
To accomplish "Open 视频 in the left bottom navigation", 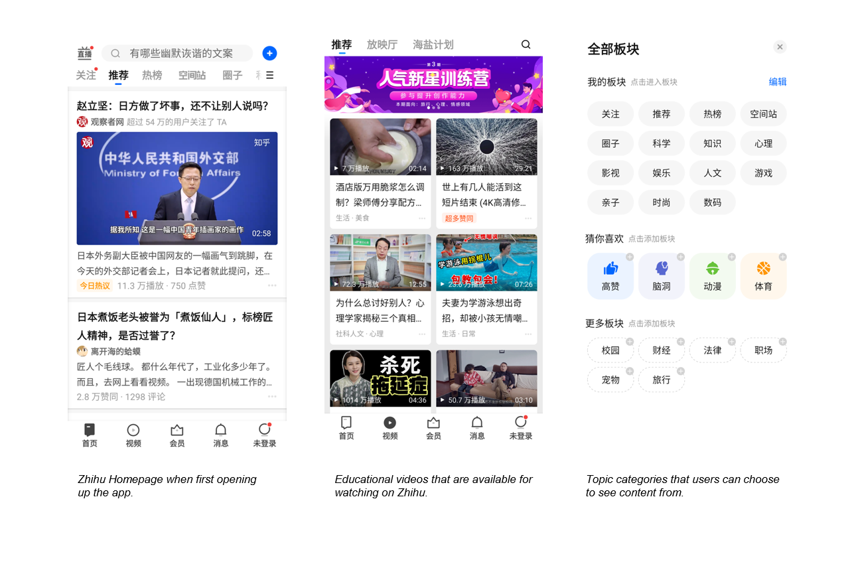I will [x=133, y=435].
